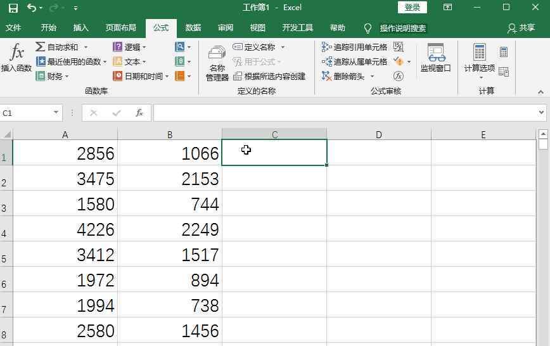
Task: Click the 插入函数 (Insert Function) icon
Action: [16, 58]
